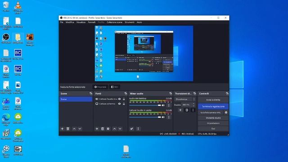Screen dimensions: 288x162
Task: Click the Esci button
Action: point(213,129)
